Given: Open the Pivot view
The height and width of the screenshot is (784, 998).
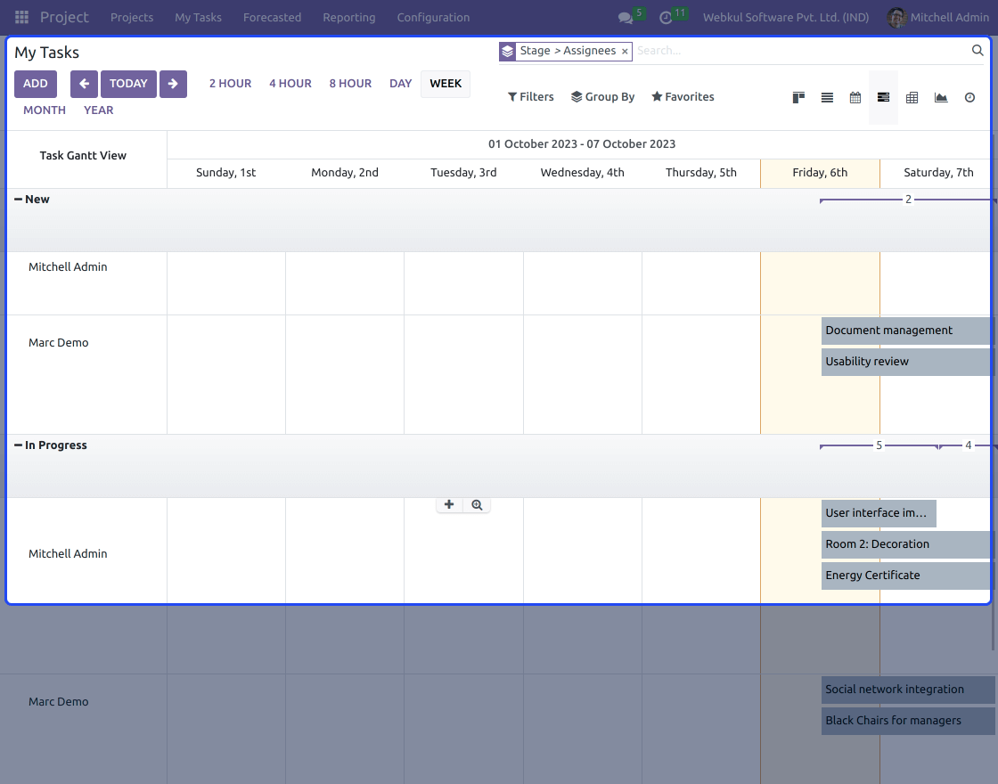Looking at the screenshot, I should coord(912,97).
